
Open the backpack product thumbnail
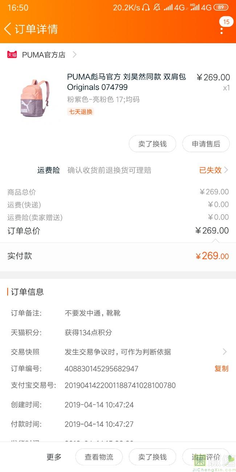click(x=34, y=98)
